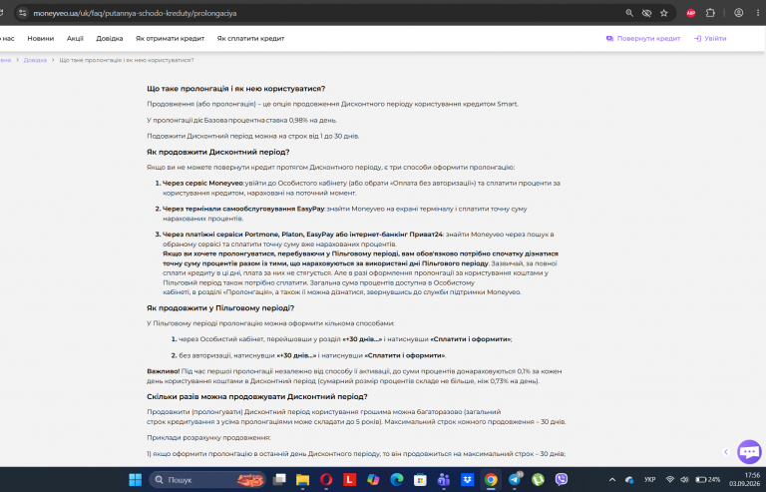766x492 pixels.
Task: Open the Акції menu item
Action: [75, 39]
